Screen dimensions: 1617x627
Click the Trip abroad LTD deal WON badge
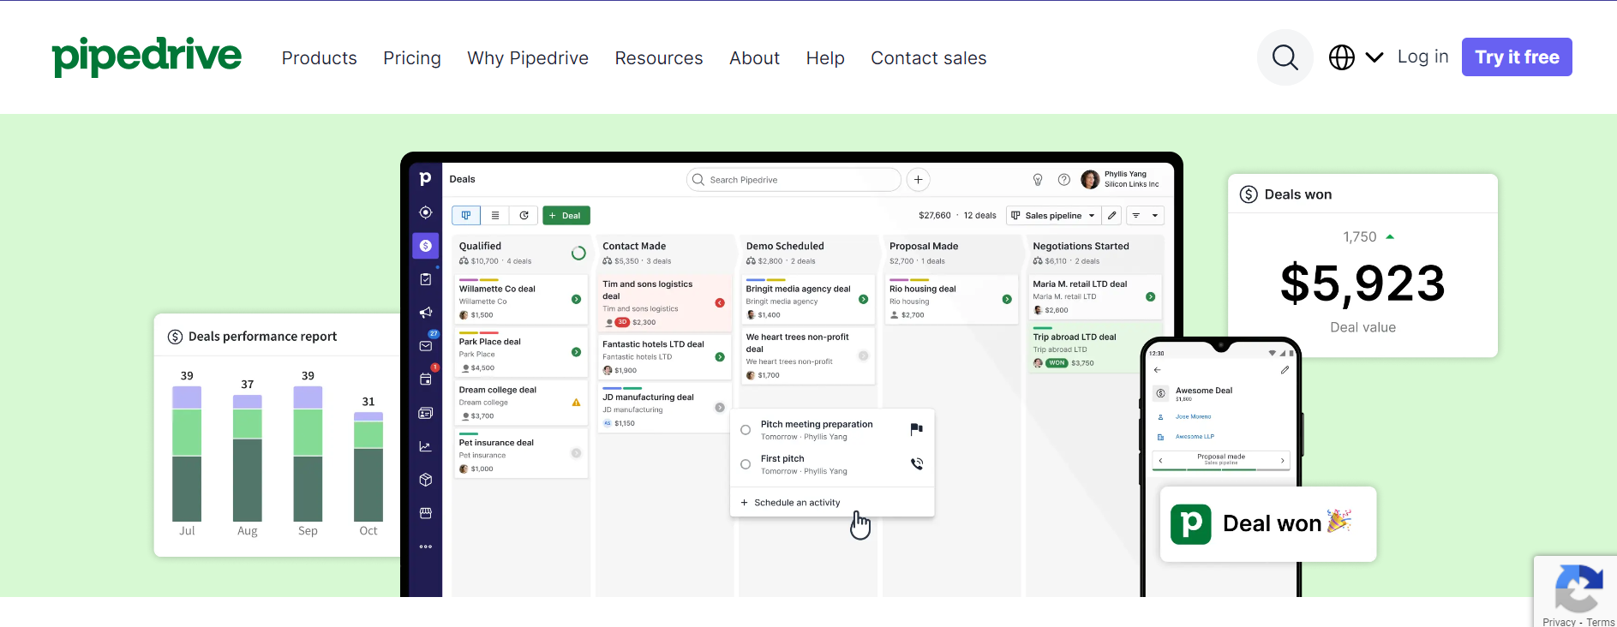coord(1057,363)
